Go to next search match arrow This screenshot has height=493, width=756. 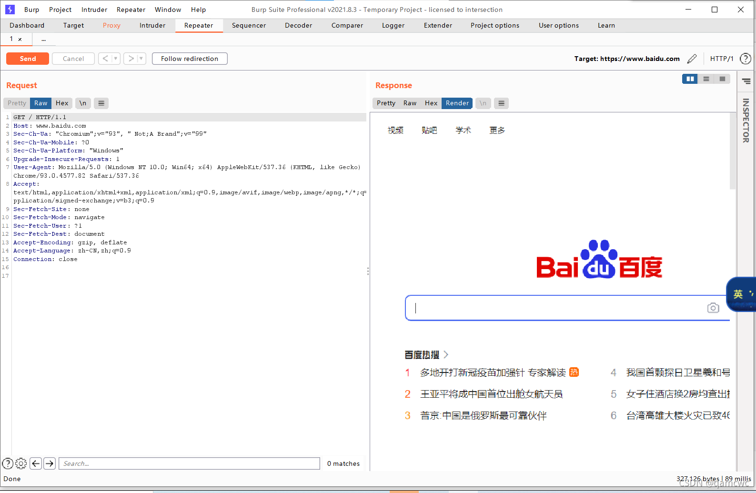(x=50, y=463)
